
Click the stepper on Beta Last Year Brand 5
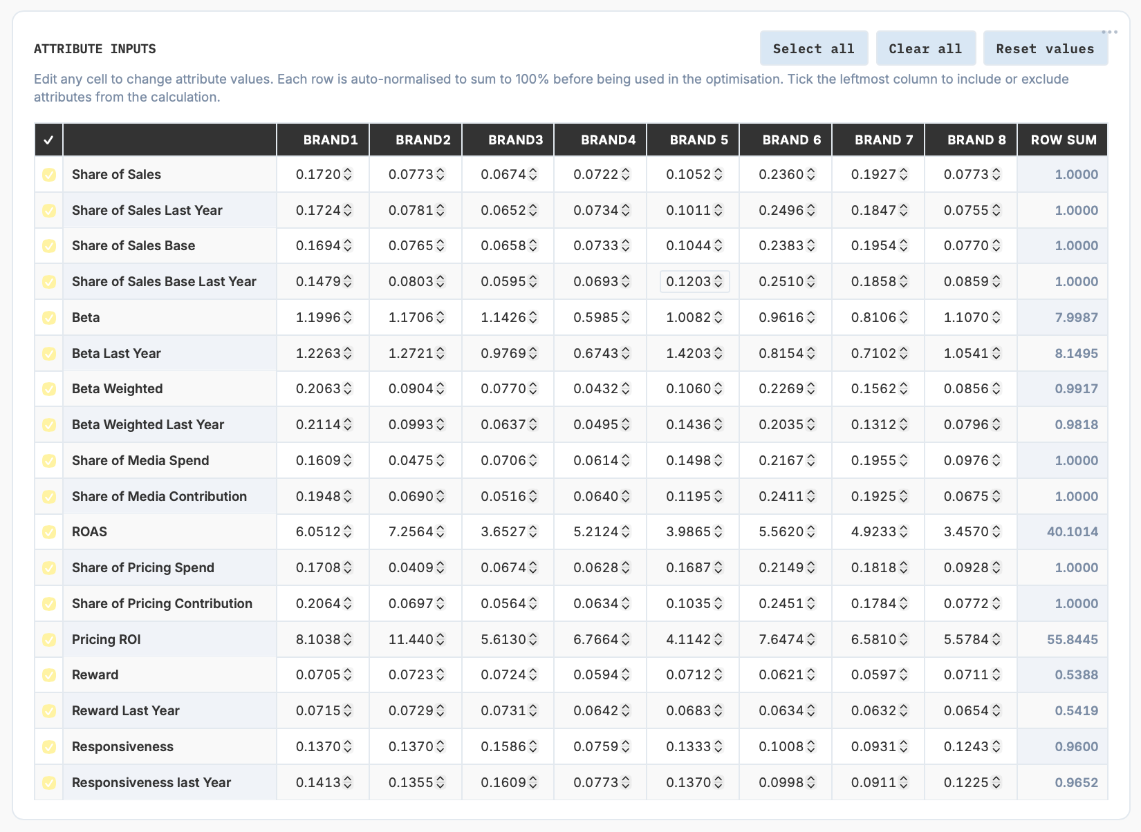(x=718, y=354)
